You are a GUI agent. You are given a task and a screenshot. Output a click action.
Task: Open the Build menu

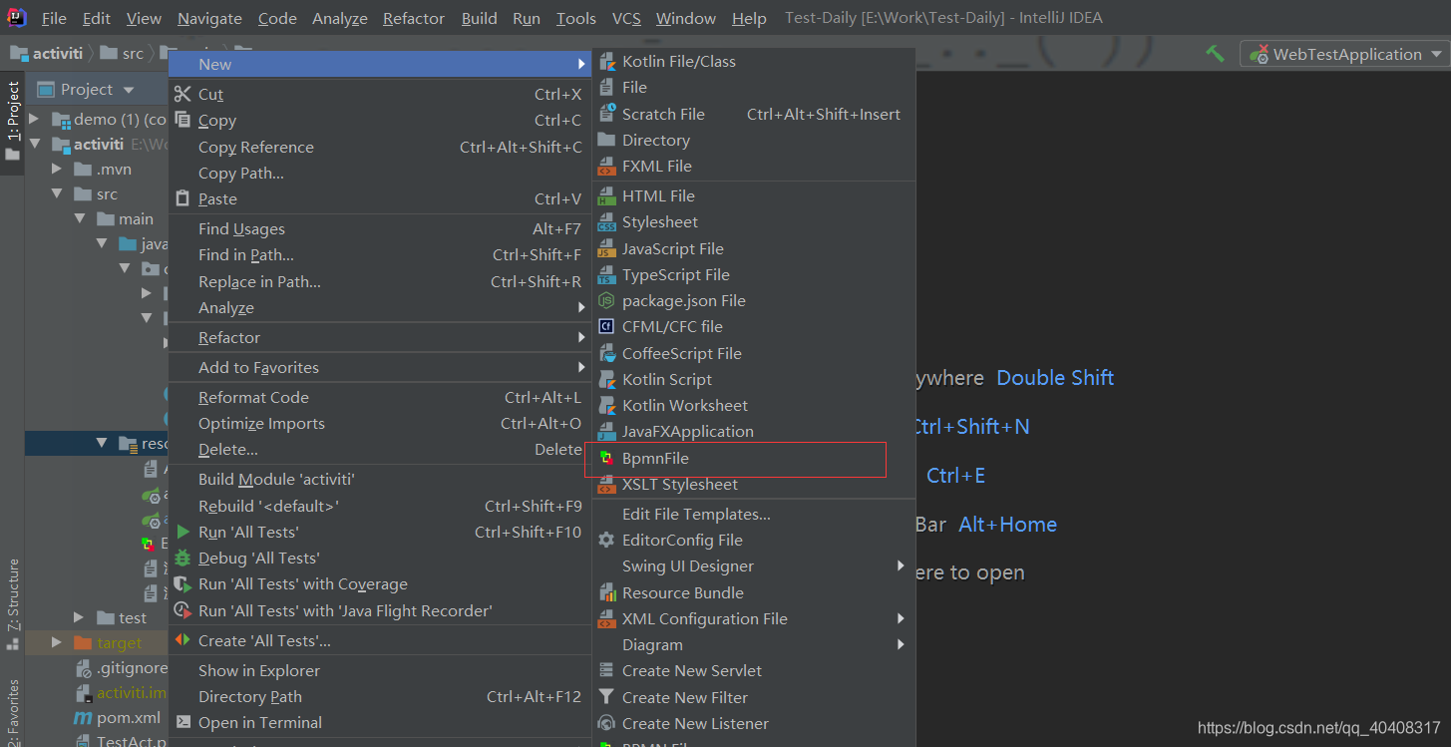point(479,18)
